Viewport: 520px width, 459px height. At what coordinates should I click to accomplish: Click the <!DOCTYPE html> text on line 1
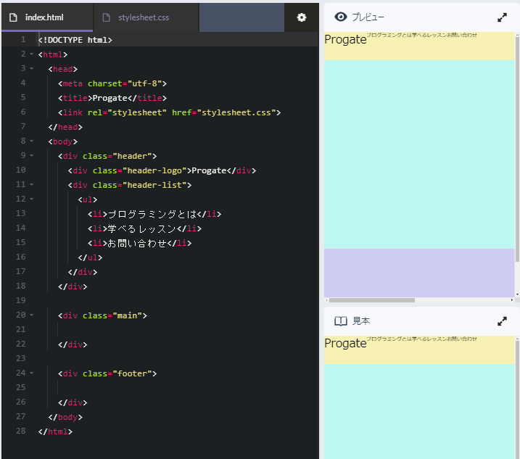pos(75,40)
